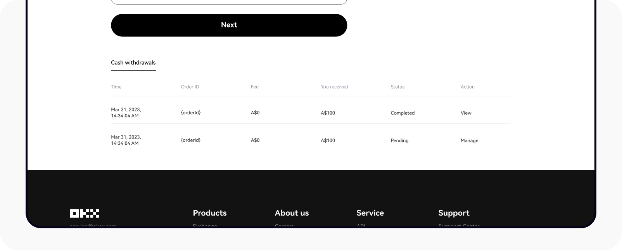The height and width of the screenshot is (250, 622).
Task: Click the Time column header
Action: point(116,87)
